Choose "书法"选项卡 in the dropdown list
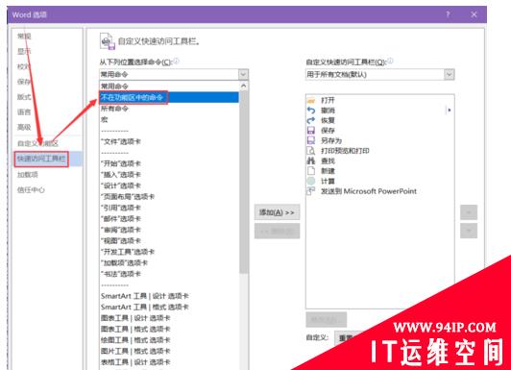The height and width of the screenshot is (370, 511). [169, 274]
